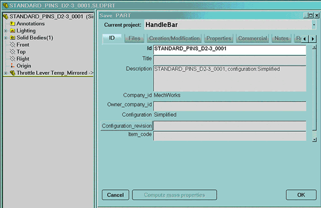Minimize the Save PART dialog

point(305,16)
